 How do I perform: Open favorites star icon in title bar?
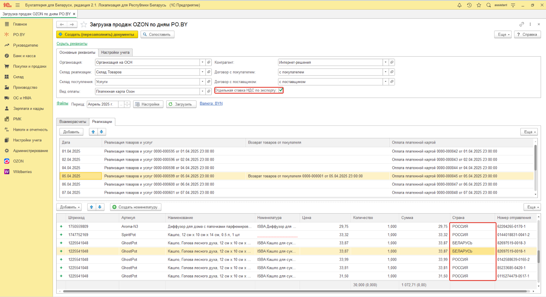coord(479,5)
